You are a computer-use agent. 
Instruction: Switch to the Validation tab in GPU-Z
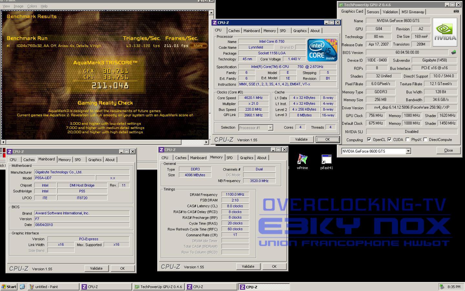click(390, 12)
